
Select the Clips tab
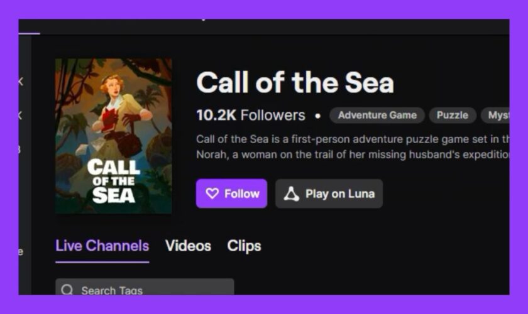244,246
